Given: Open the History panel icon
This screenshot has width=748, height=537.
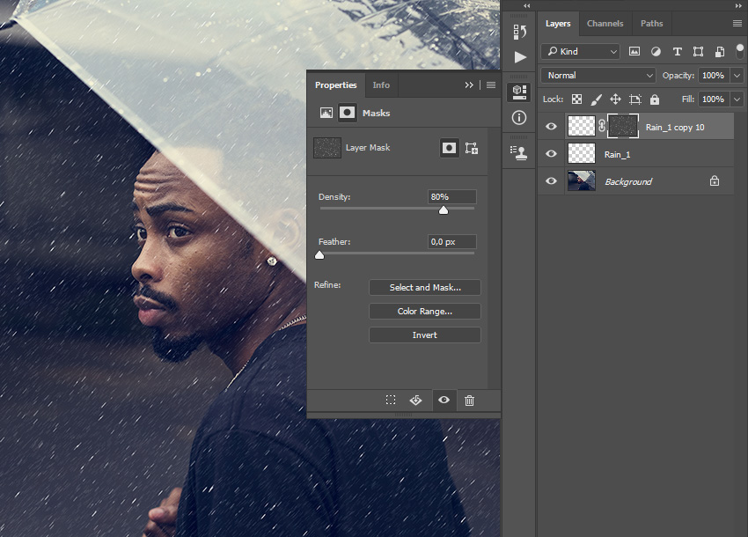Looking at the screenshot, I should [x=519, y=32].
